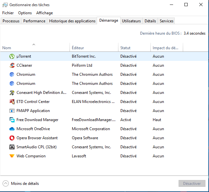
Task: Select the µTorrent row name
Action: [x=24, y=56]
